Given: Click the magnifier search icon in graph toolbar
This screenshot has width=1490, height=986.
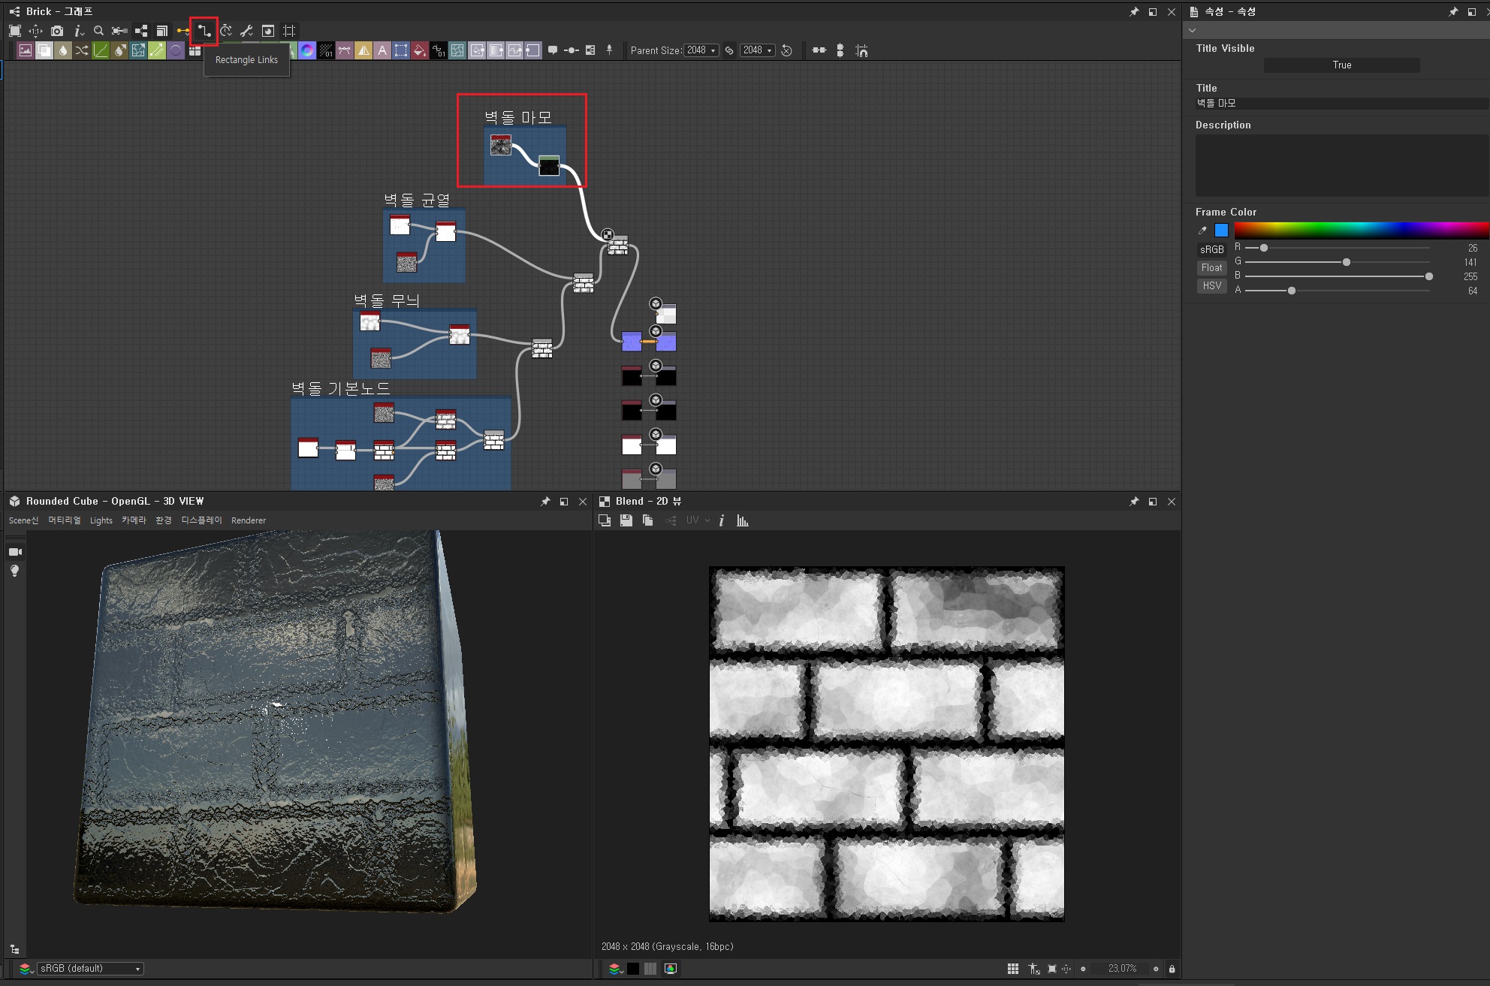Looking at the screenshot, I should 98,31.
